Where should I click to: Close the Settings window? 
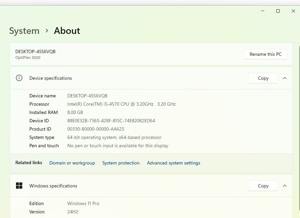tap(293, 11)
